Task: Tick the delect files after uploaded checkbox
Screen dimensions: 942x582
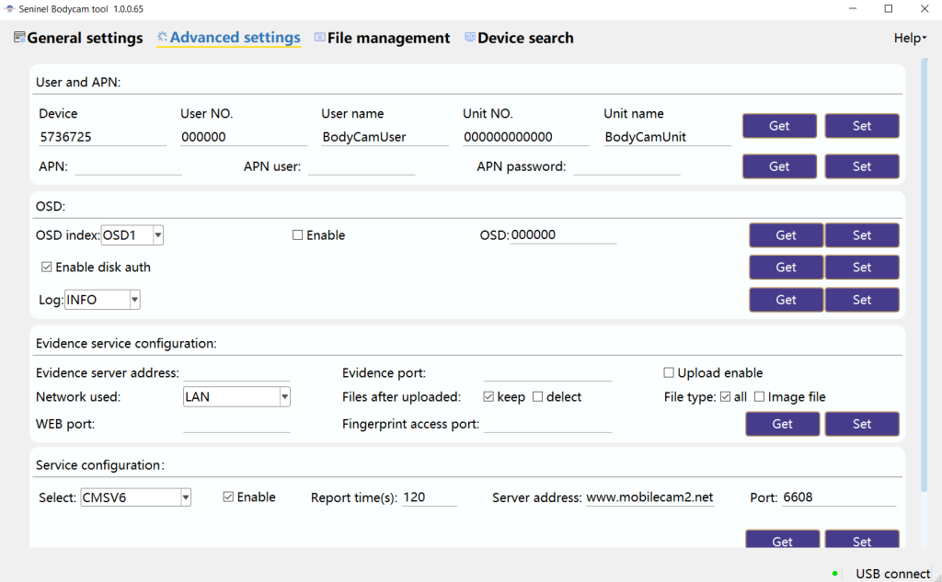Action: tap(538, 397)
